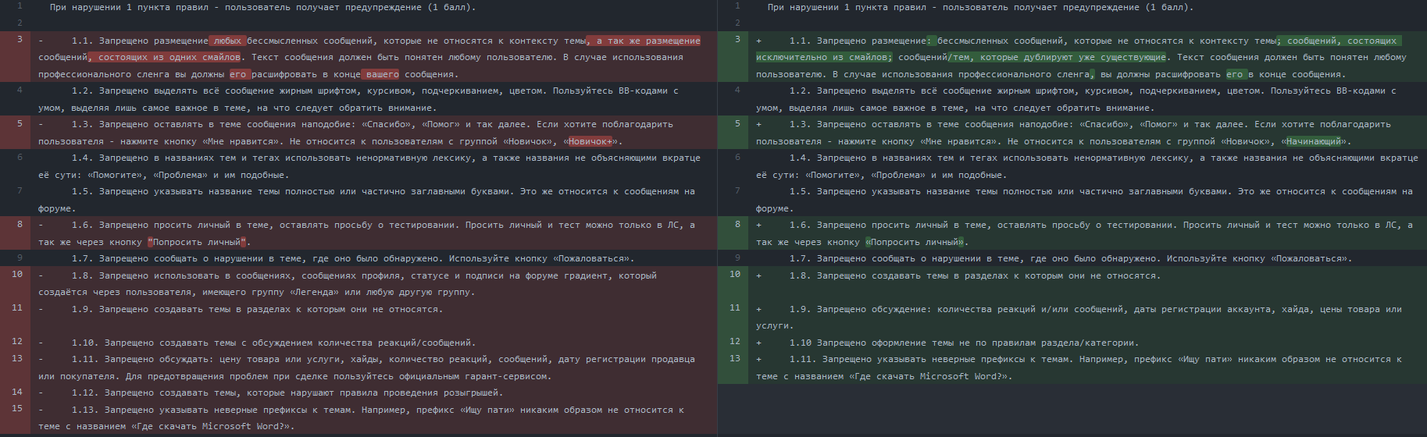Click the guillemet-quoted «Попросить личный» in the added line
The height and width of the screenshot is (437, 1427).
click(915, 242)
